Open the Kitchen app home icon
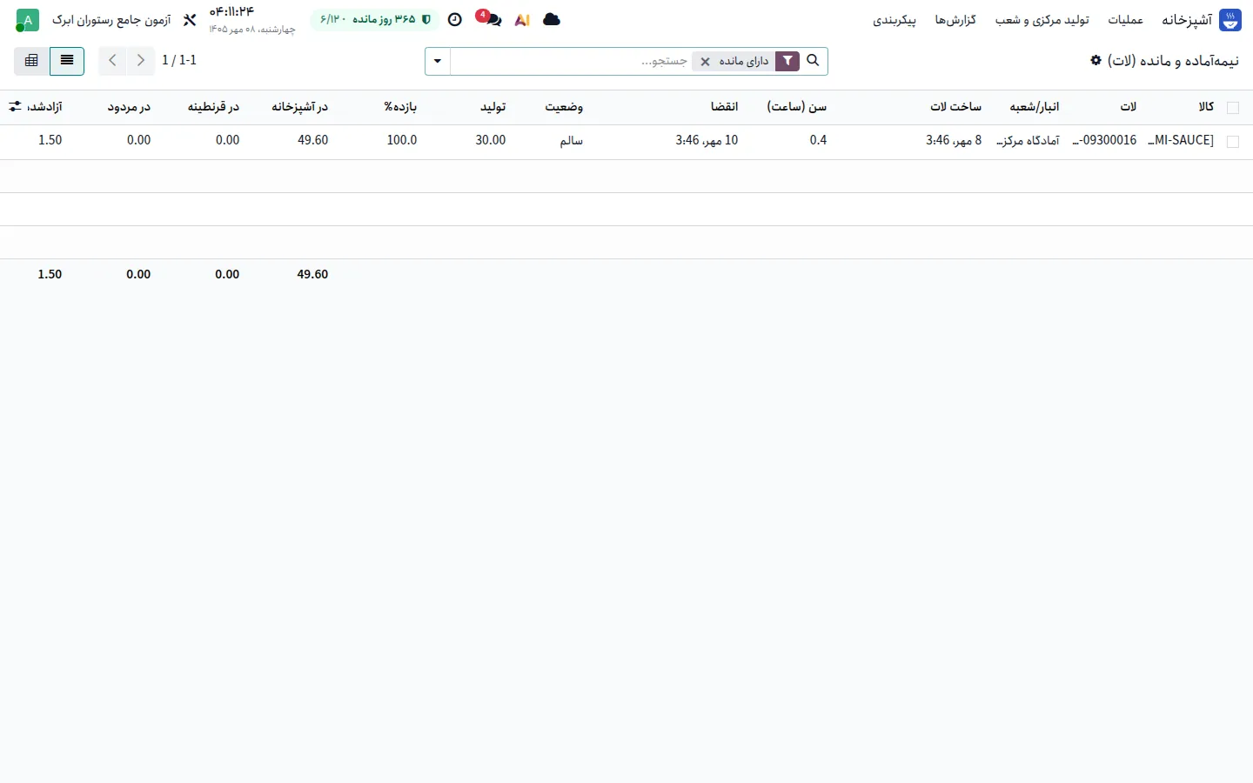The width and height of the screenshot is (1253, 783). click(x=1230, y=20)
